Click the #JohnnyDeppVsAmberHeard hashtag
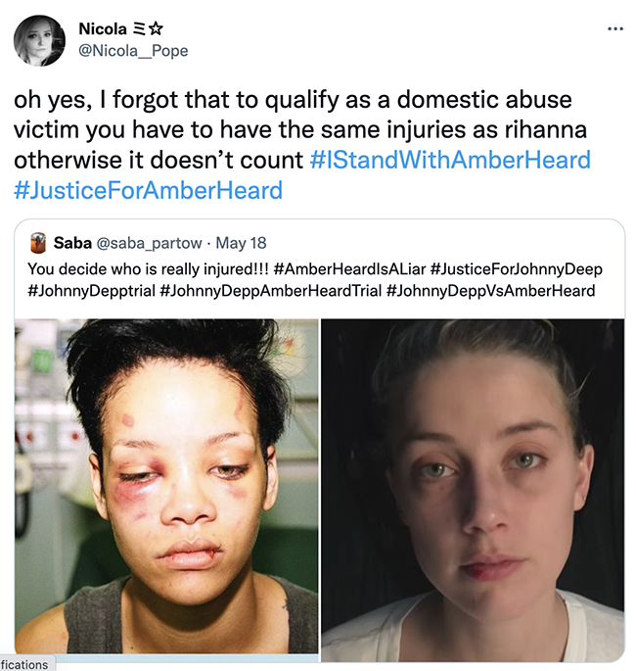Image resolution: width=636 pixels, height=671 pixels. tap(490, 291)
